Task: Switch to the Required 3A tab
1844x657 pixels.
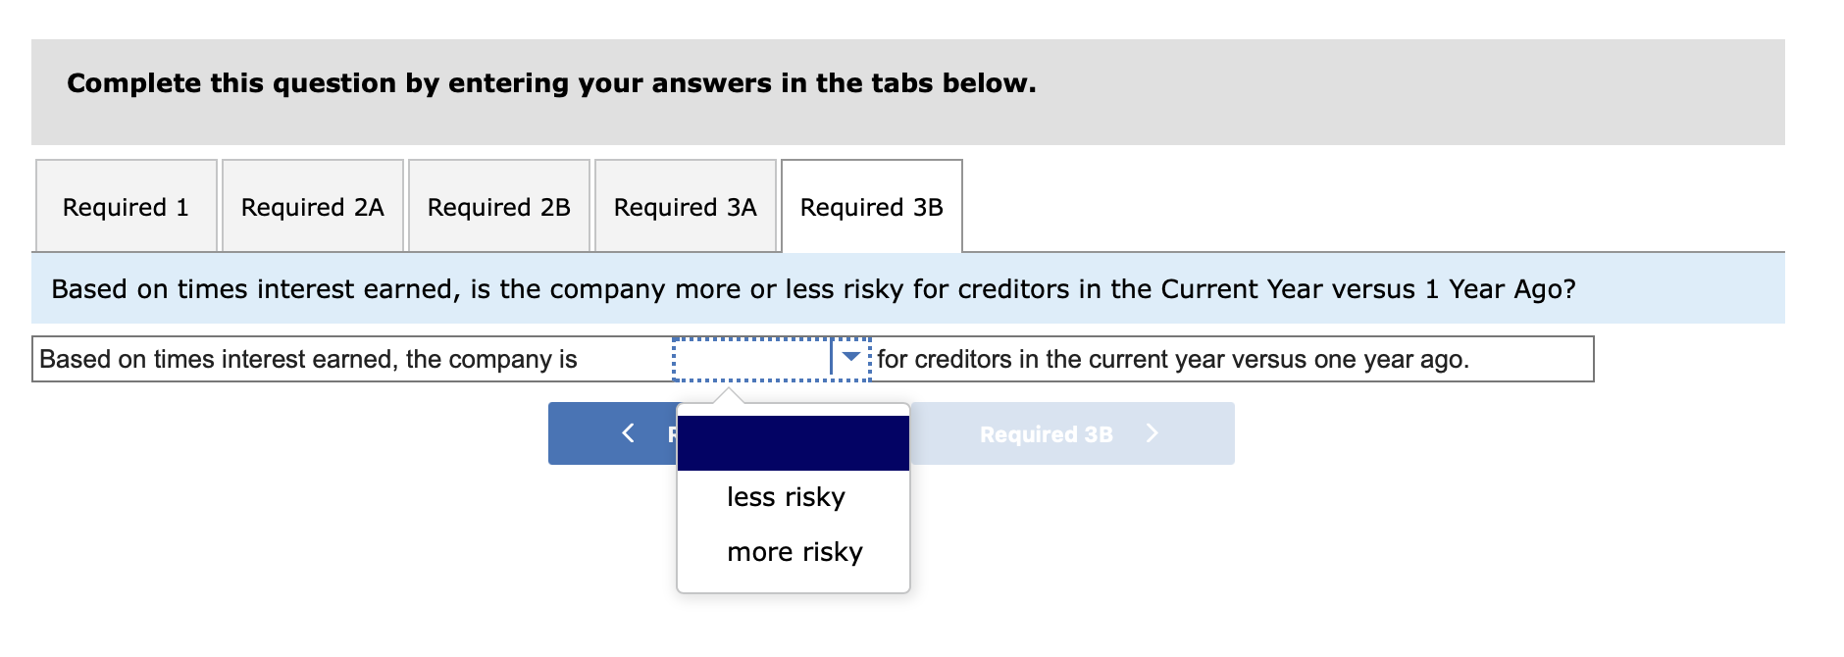Action: [x=685, y=207]
